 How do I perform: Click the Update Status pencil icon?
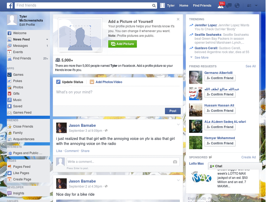click(58, 82)
